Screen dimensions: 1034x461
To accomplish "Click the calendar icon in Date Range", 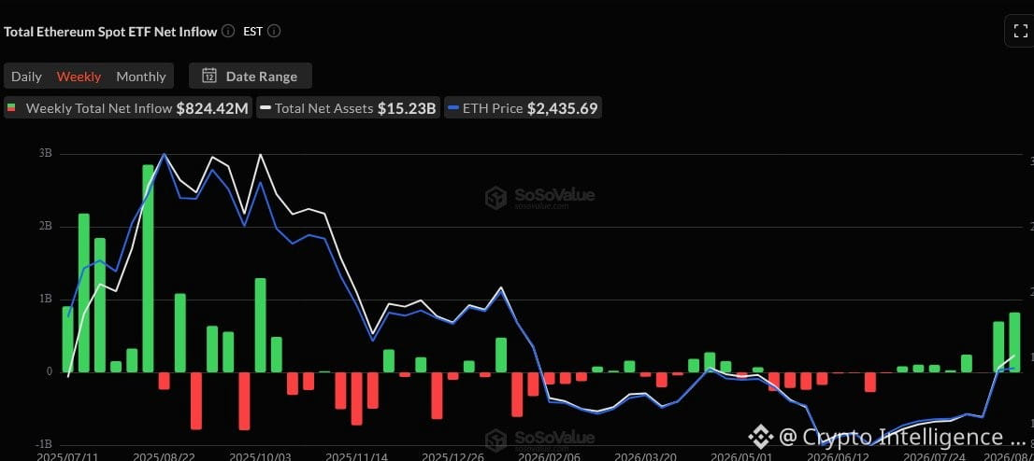I will coord(209,76).
